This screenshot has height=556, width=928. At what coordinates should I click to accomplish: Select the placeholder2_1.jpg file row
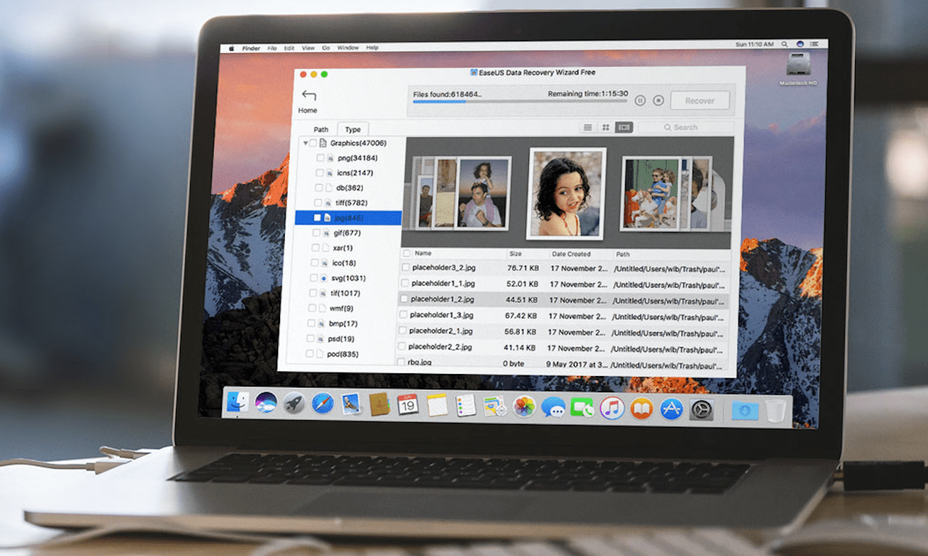564,331
